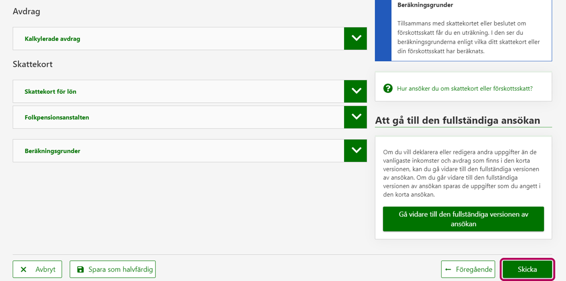Go to the full version of the application
The height and width of the screenshot is (281, 566).
(x=463, y=219)
